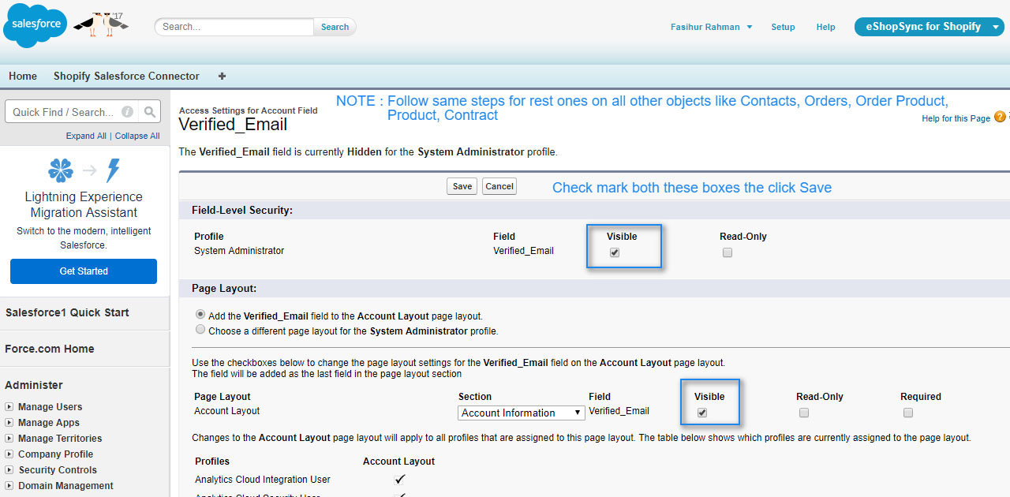
Task: Click the Get Started button
Action: click(x=84, y=271)
